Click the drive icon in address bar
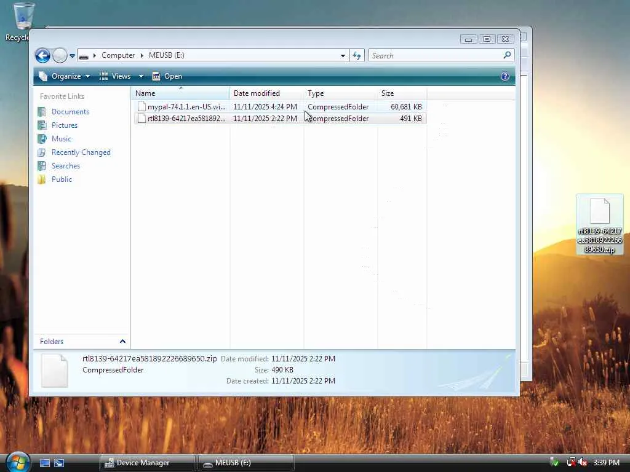 tap(84, 56)
